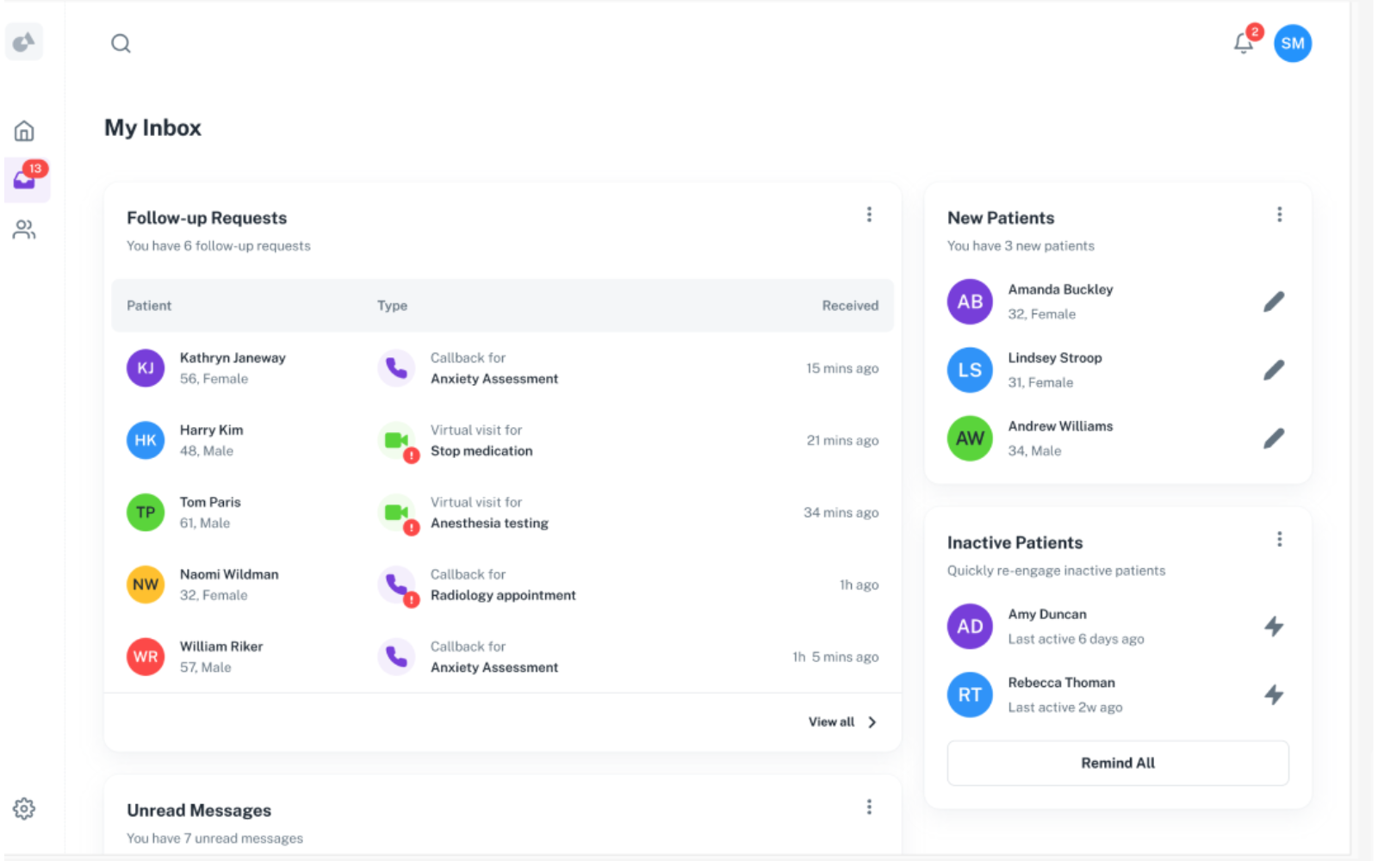Screen dimensions: 1378x861
Task: Select Stop medication request text
Action: (x=481, y=451)
